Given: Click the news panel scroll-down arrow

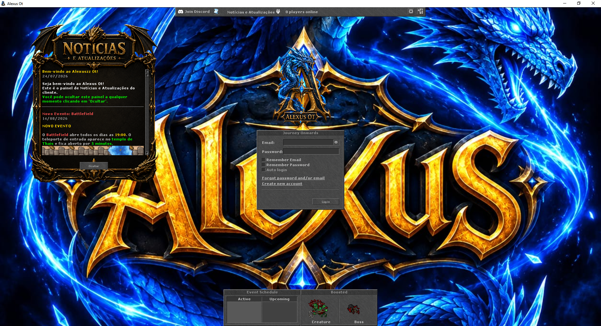Looking at the screenshot, I should click(147, 153).
